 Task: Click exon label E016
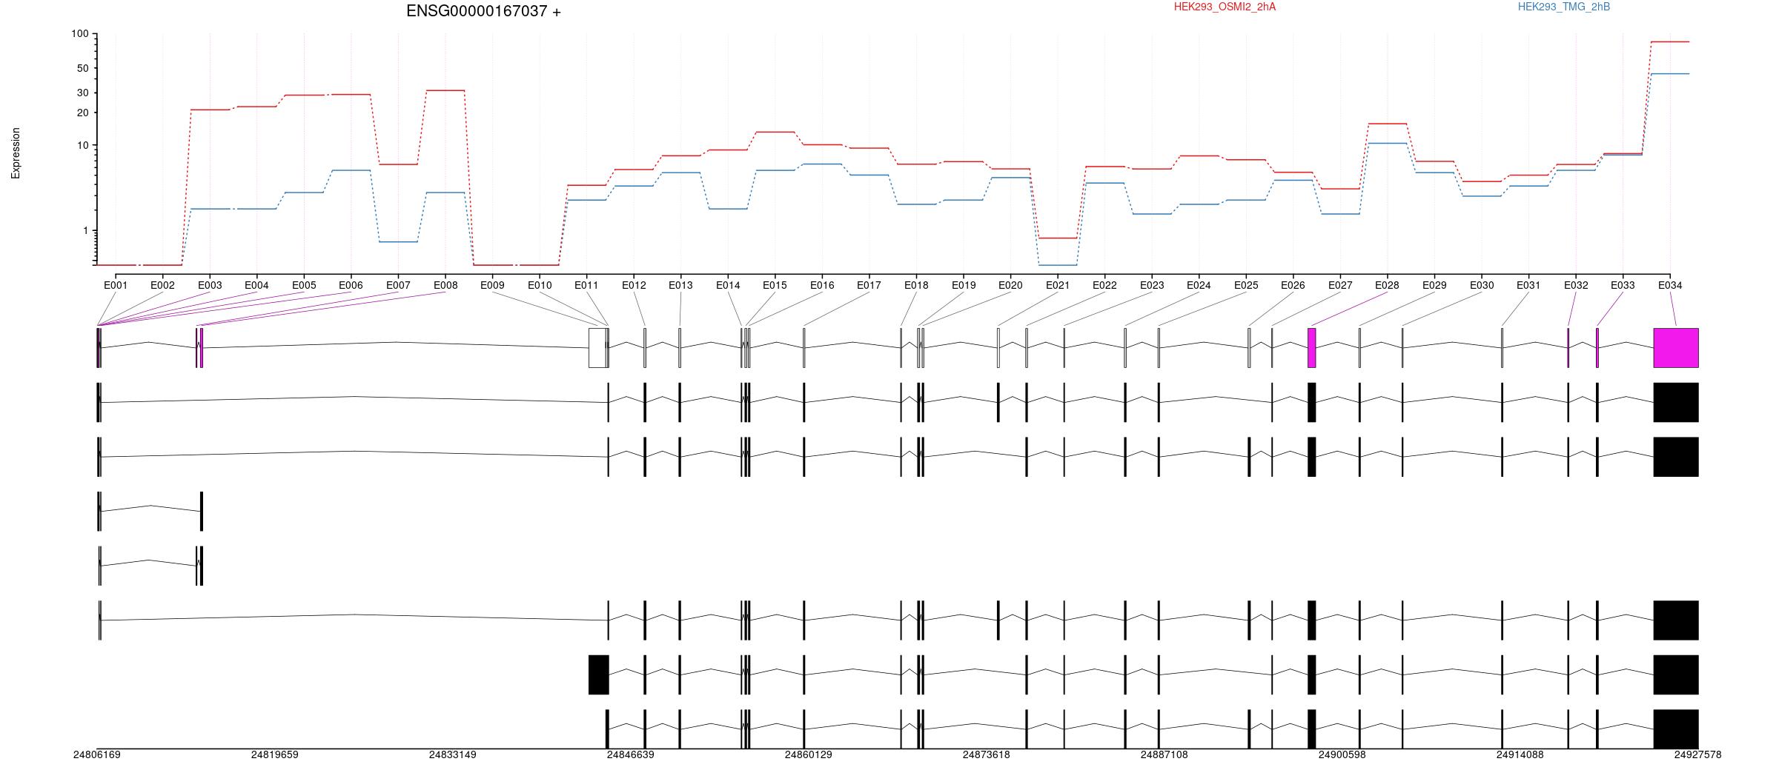coord(822,285)
